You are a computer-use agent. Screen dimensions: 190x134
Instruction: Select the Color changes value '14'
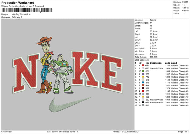pyautogui.click(x=151, y=23)
